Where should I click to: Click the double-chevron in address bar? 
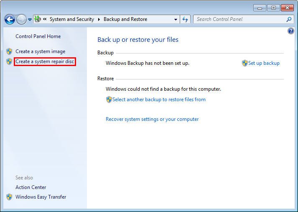click(x=45, y=19)
